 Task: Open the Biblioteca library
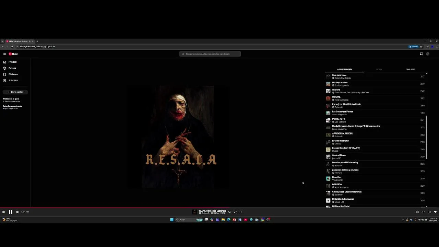pos(15,74)
